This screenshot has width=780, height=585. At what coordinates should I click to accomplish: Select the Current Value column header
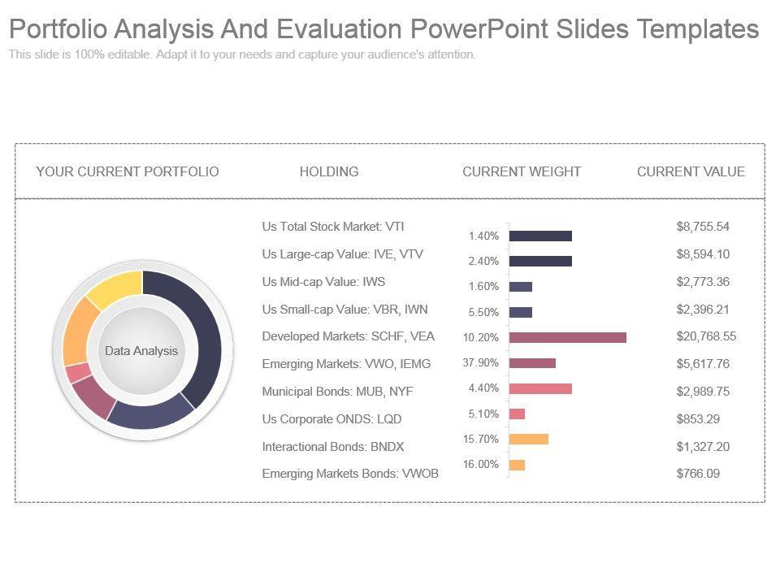691,171
